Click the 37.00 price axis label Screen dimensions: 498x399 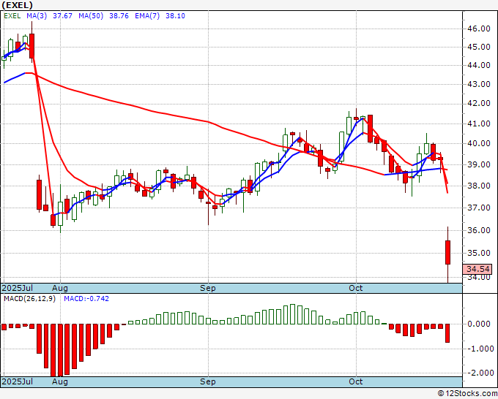pos(479,208)
